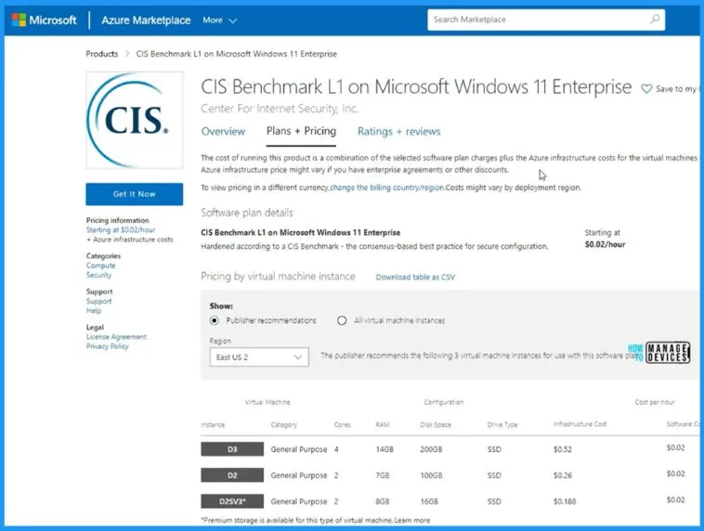Click the $0.02/hour starting price text
The height and width of the screenshot is (531, 704).
coord(605,245)
